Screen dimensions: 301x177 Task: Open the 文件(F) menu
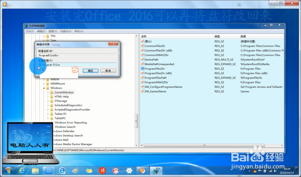[30, 31]
